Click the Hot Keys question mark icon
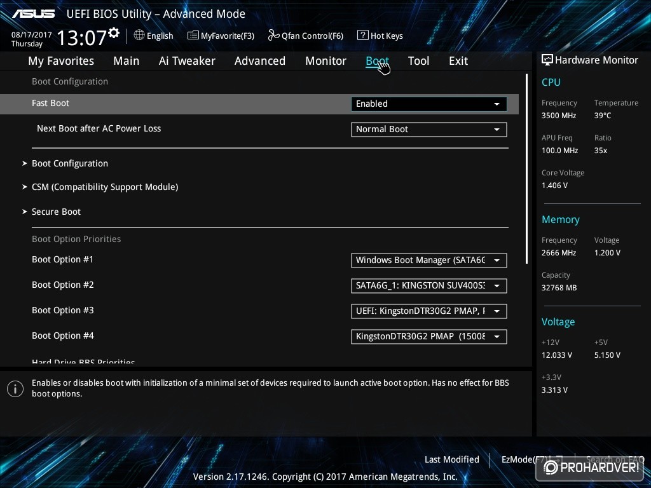651x488 pixels. coord(362,36)
